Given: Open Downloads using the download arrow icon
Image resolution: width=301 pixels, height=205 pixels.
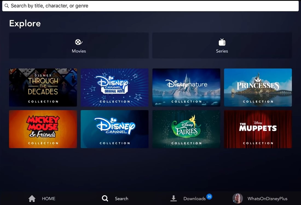Looking at the screenshot, I should click(x=174, y=198).
